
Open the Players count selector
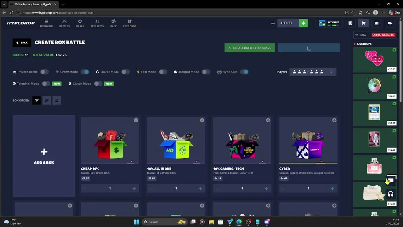click(x=312, y=72)
